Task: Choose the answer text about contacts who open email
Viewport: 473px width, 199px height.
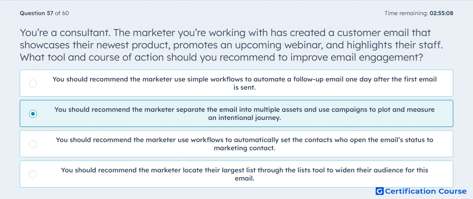Action: click(x=245, y=144)
